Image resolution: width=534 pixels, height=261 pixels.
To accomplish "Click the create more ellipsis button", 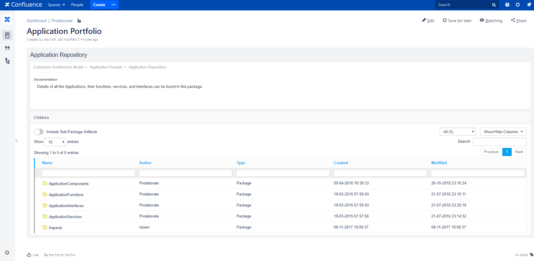I will tap(113, 5).
